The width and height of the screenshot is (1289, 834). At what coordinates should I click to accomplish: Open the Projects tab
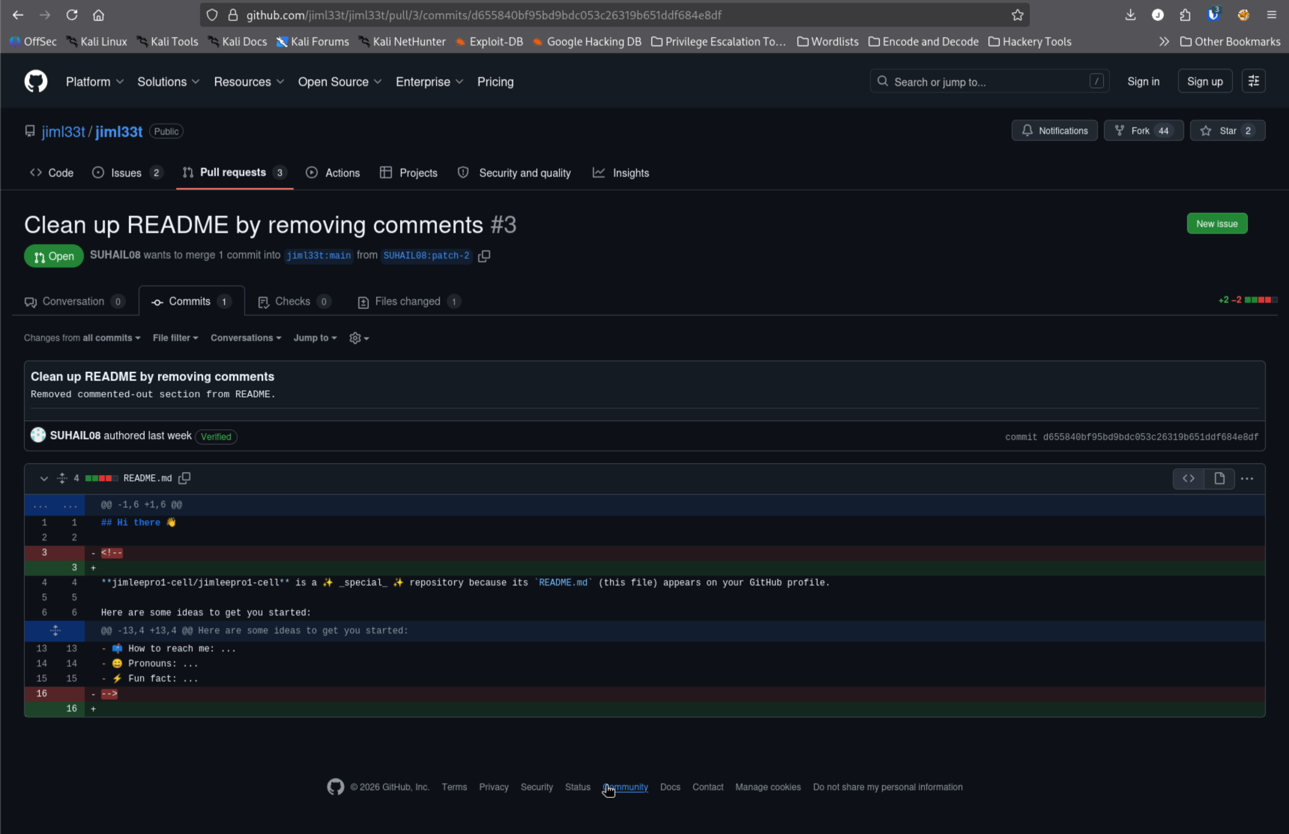coord(409,173)
